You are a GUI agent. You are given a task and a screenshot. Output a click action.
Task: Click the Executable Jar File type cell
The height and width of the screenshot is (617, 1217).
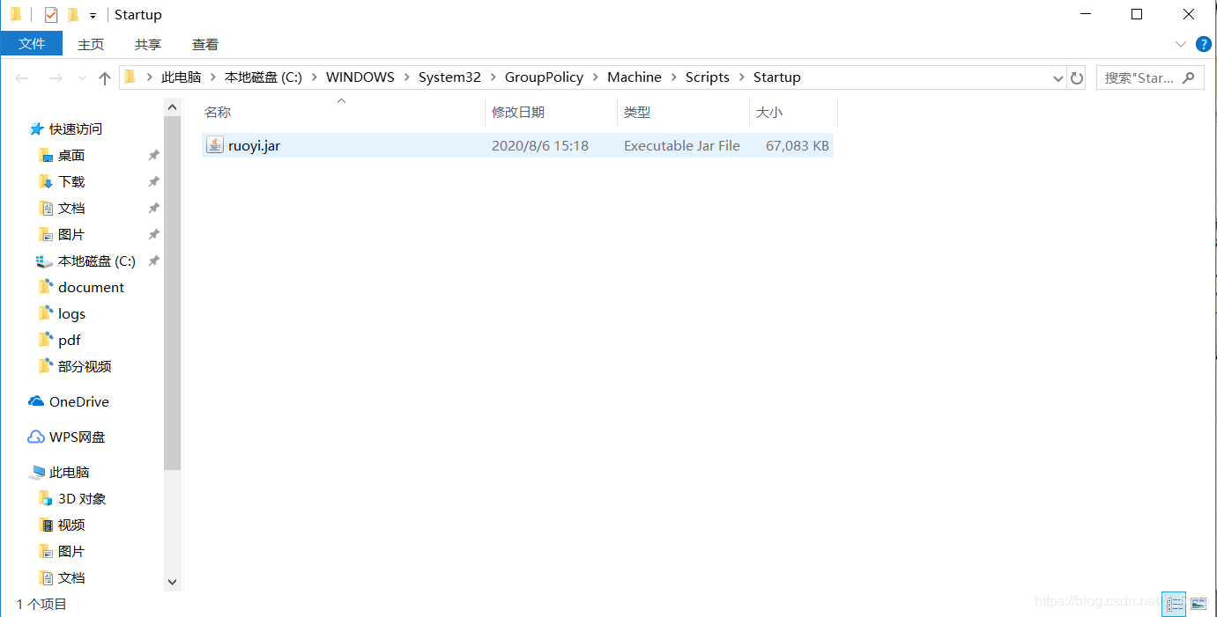point(682,145)
